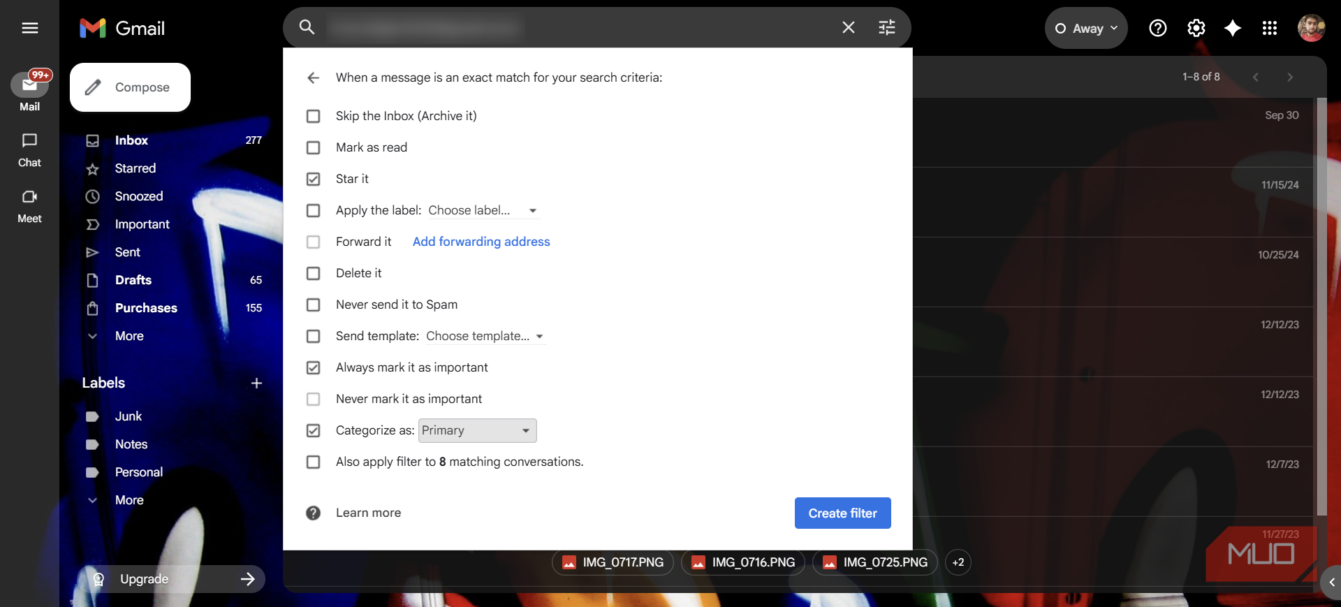Open the Choose label dropdown

tap(483, 210)
